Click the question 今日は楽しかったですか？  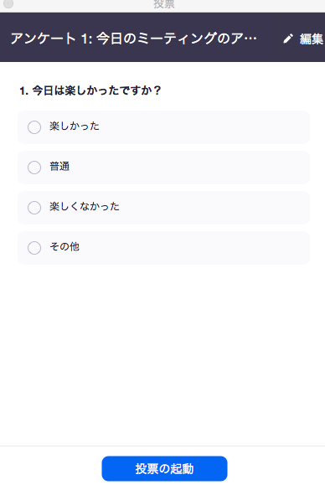tap(97, 90)
